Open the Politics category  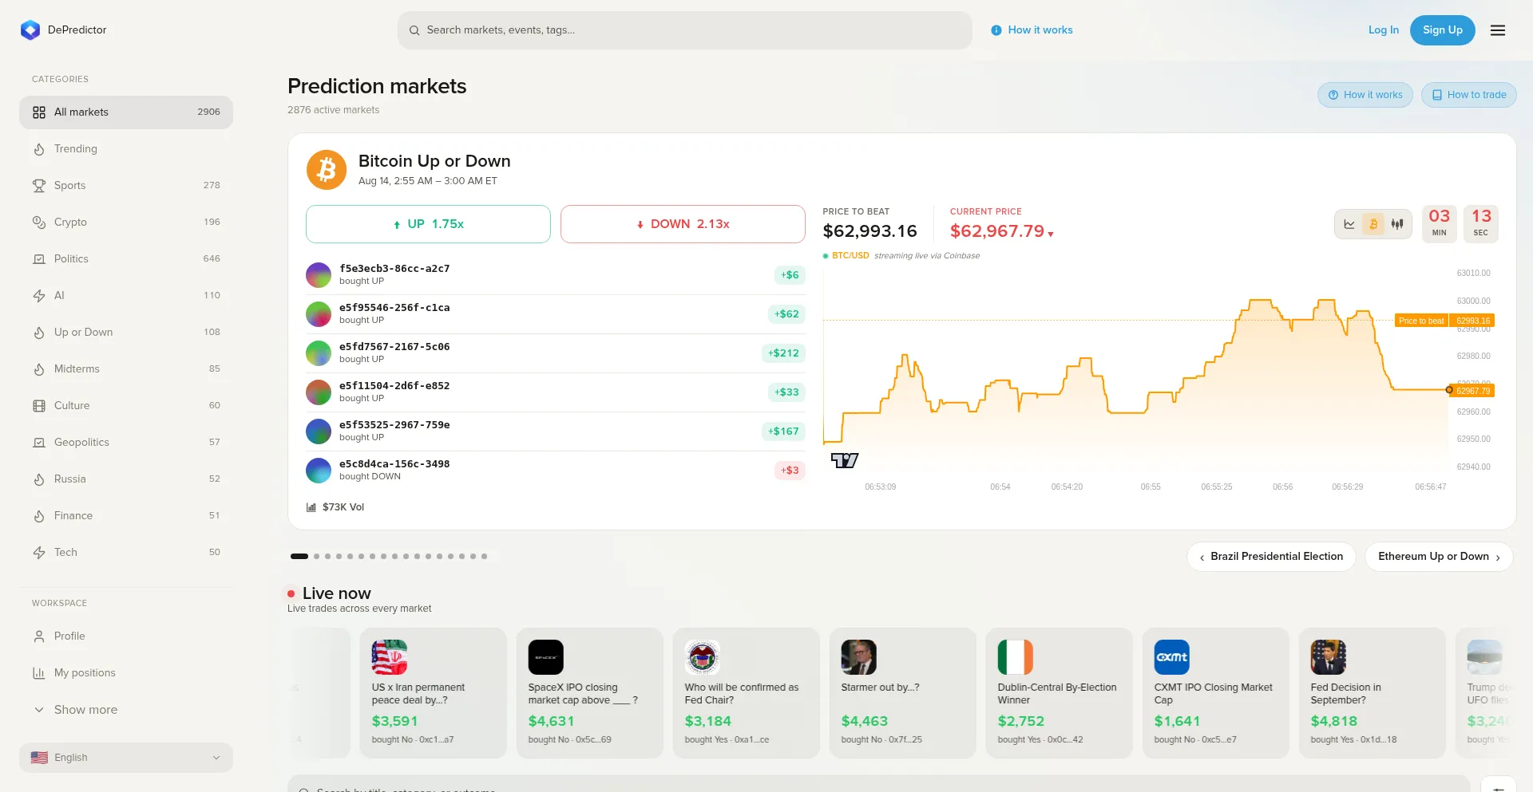[x=126, y=259]
